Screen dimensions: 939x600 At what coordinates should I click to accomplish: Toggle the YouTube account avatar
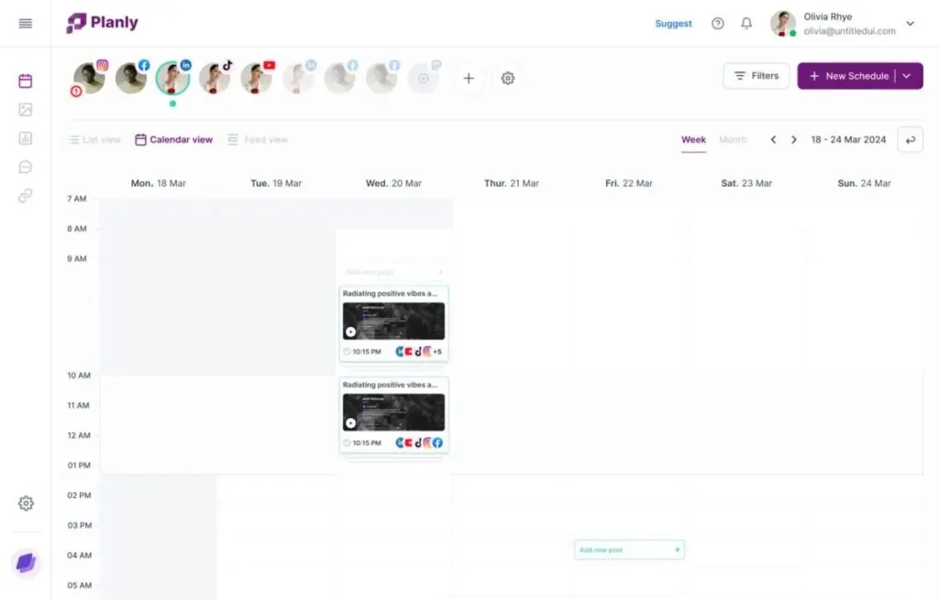click(257, 79)
